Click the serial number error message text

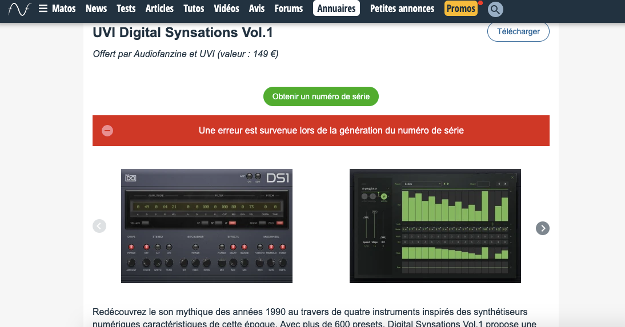point(331,131)
